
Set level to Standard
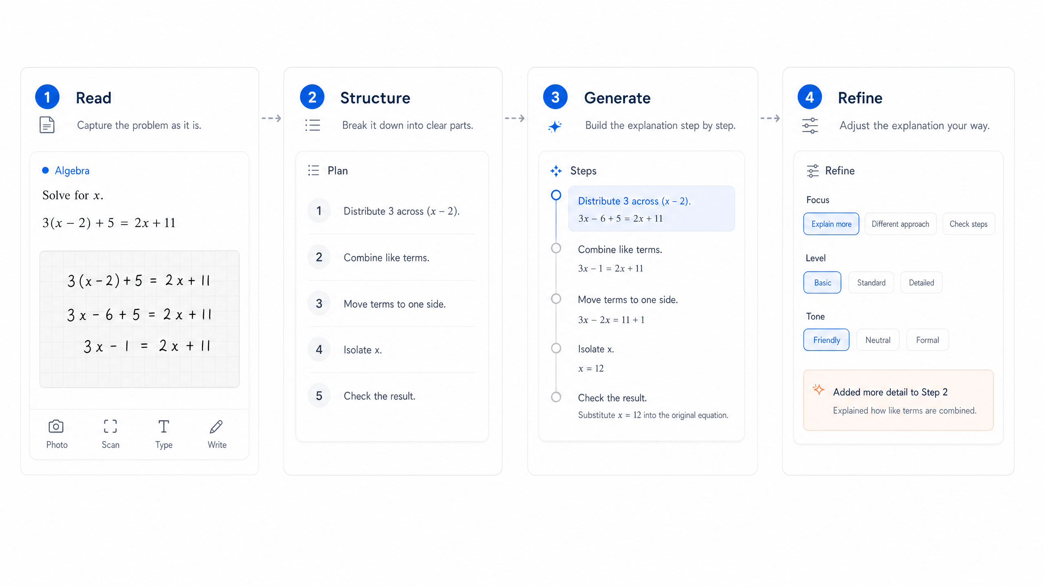(871, 282)
